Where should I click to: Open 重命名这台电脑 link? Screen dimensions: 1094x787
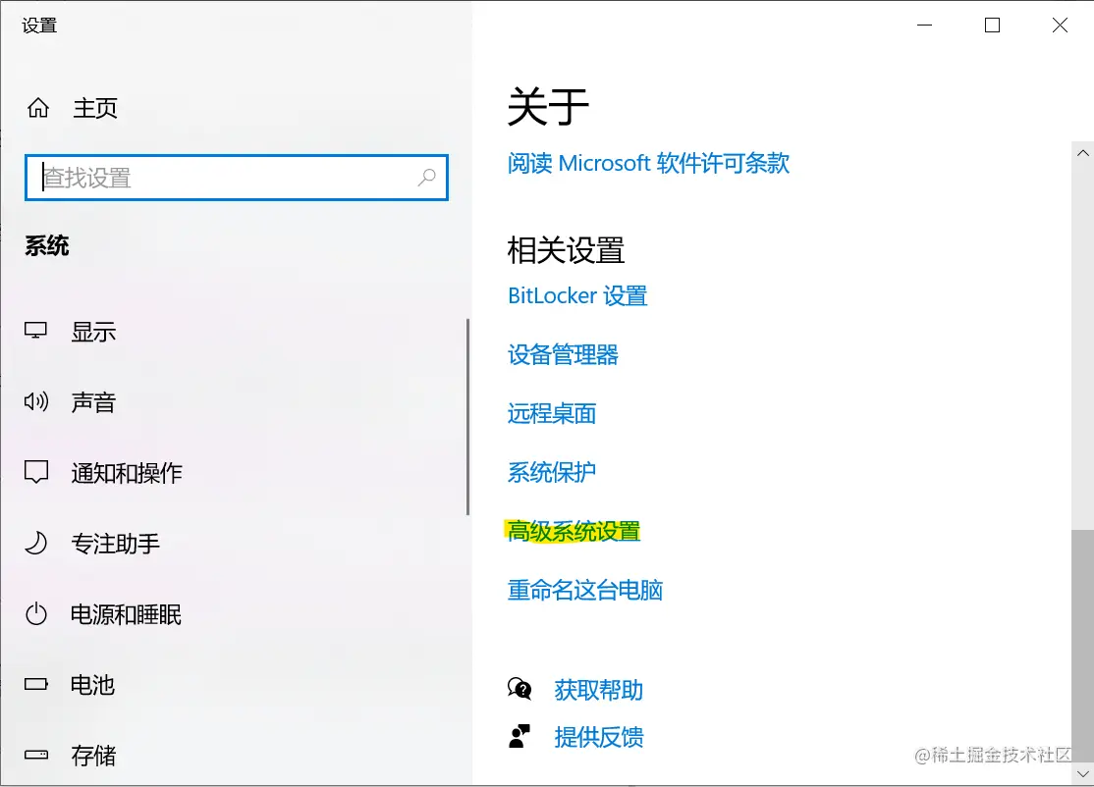point(584,590)
